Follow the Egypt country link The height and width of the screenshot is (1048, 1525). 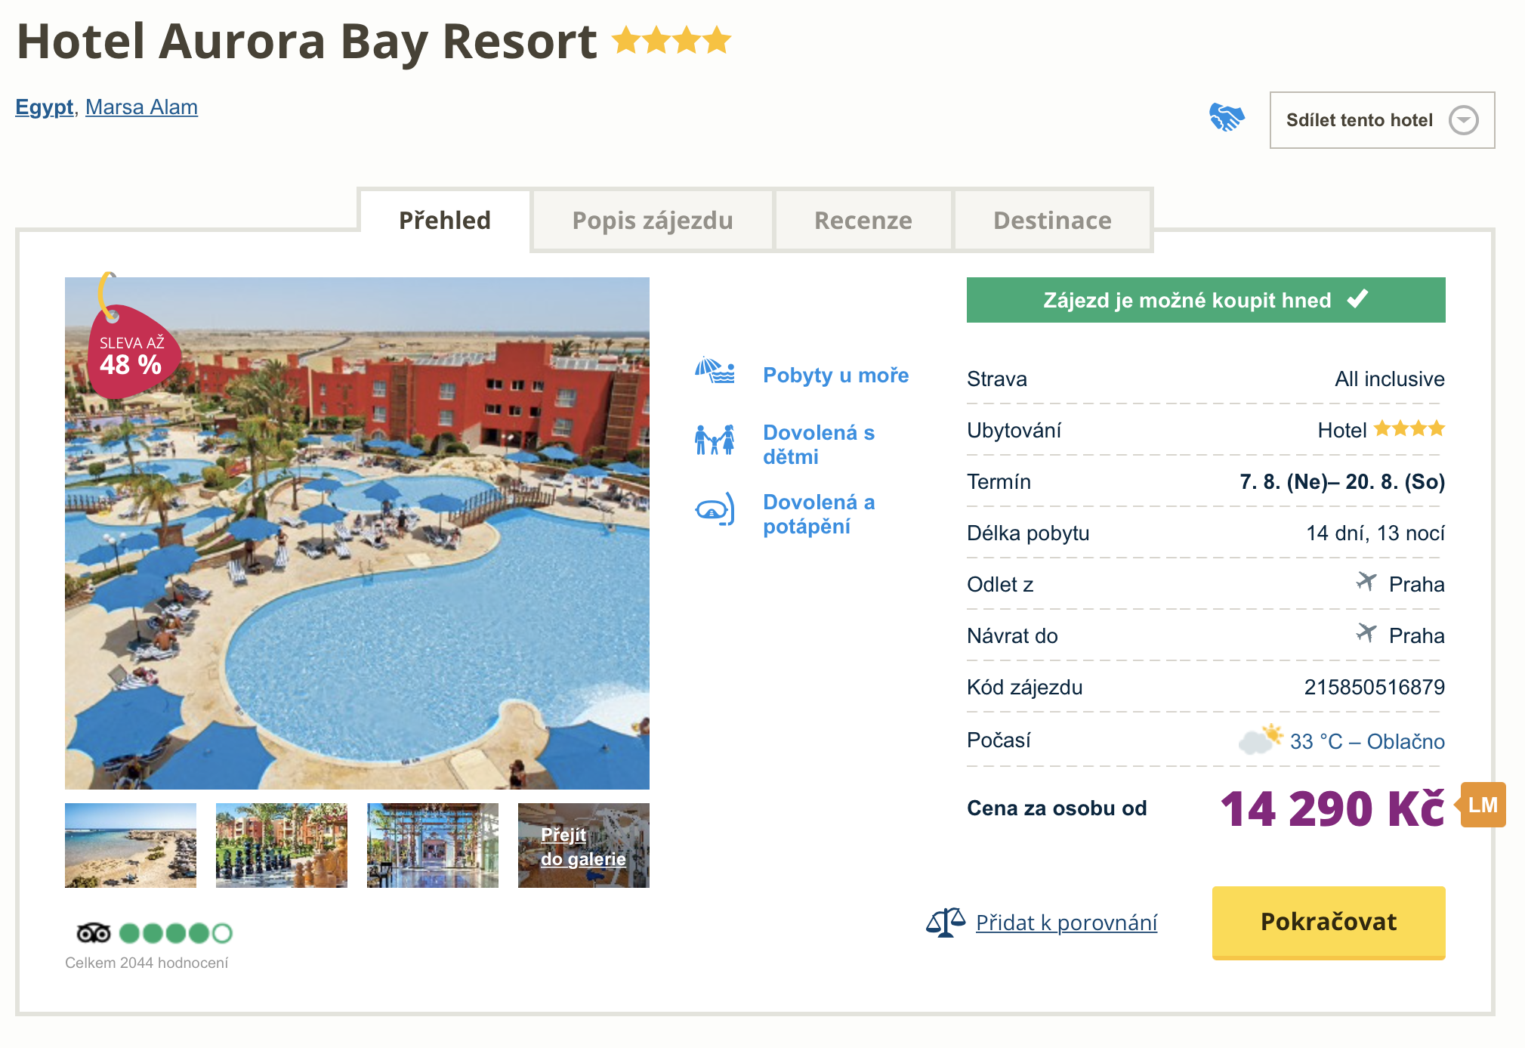coord(45,107)
